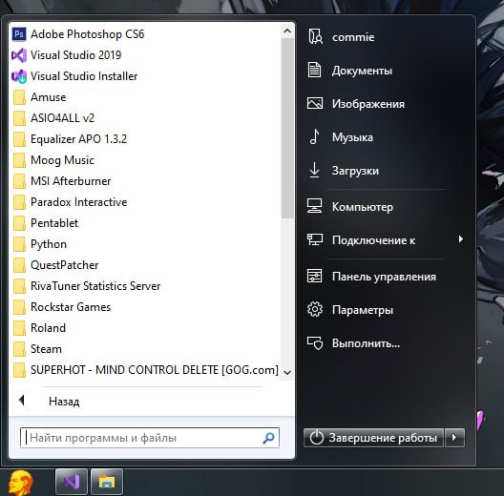Click the Python folder icon
The height and width of the screenshot is (496, 504).
pyautogui.click(x=19, y=244)
